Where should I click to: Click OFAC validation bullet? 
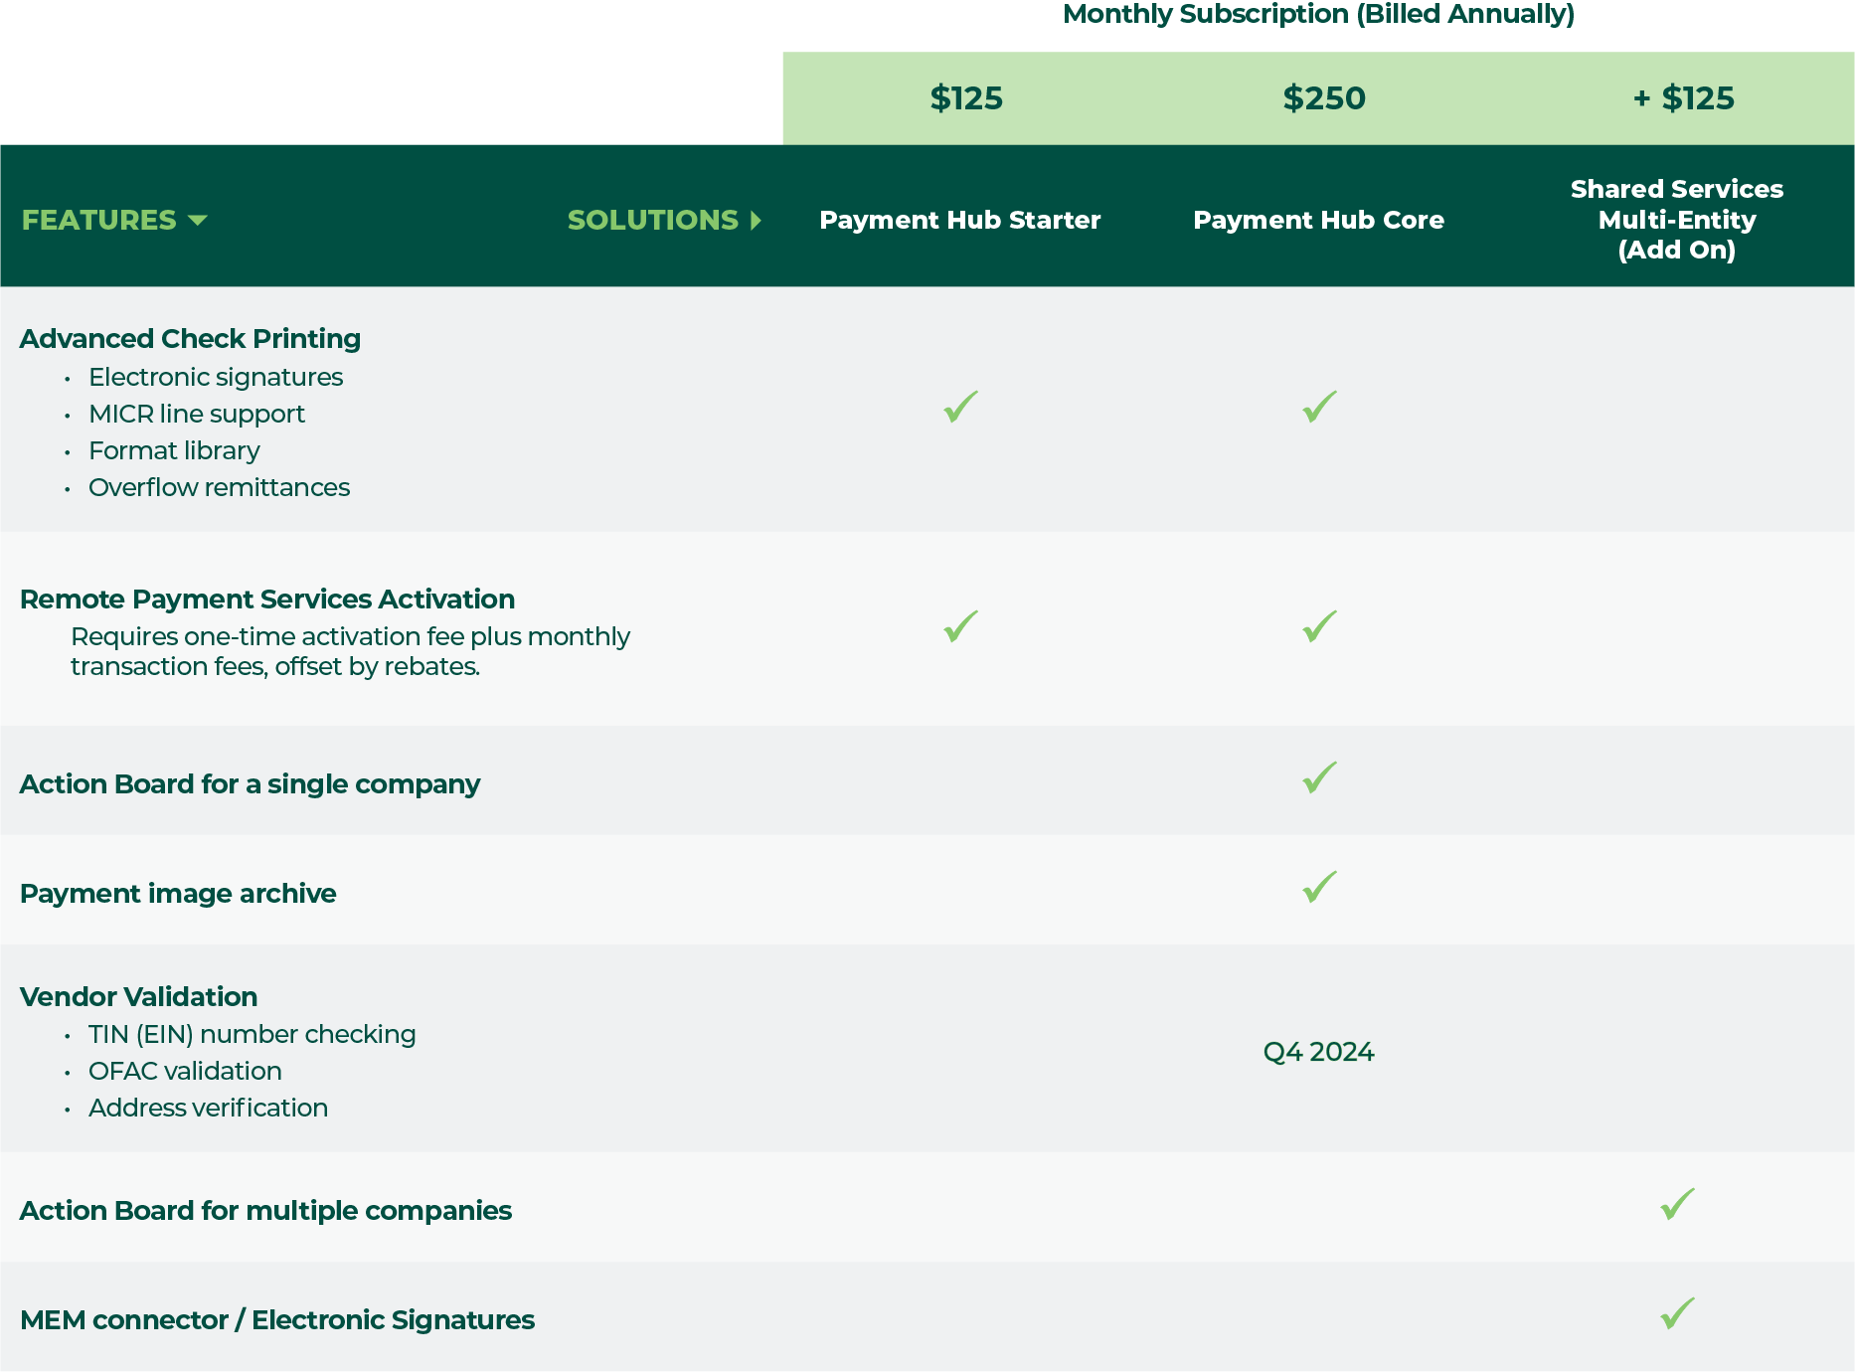coord(185,1071)
